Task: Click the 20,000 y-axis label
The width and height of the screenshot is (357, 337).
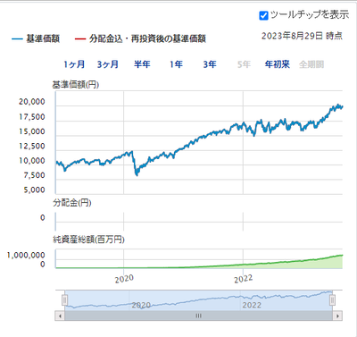Action: pos(32,102)
